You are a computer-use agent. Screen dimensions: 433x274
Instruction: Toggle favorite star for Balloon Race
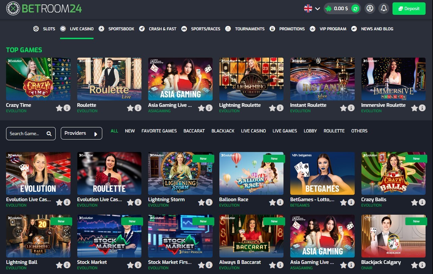coord(272,202)
